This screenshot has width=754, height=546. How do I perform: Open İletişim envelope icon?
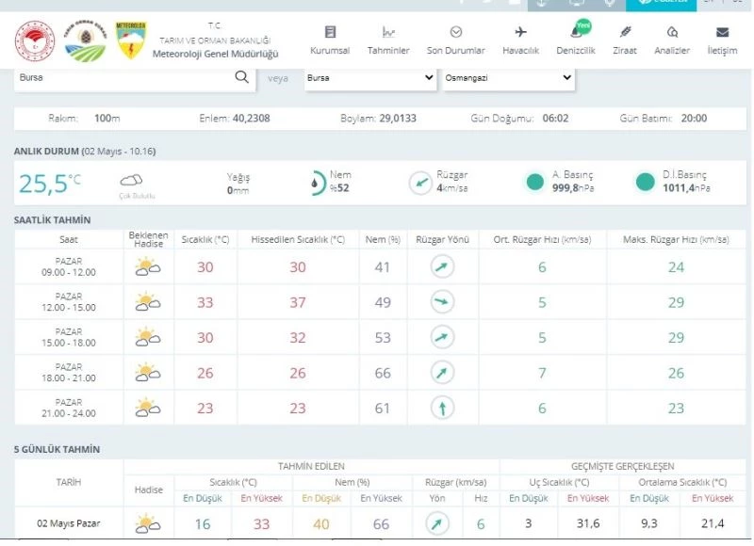point(722,33)
